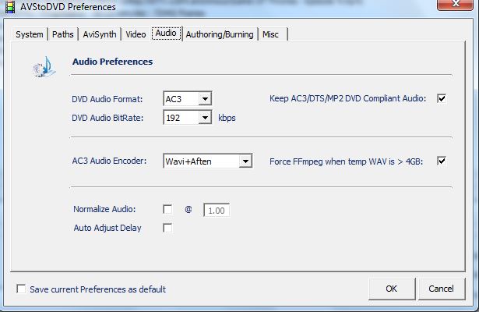
Task: Switch to the Misc tab
Action: pos(271,34)
